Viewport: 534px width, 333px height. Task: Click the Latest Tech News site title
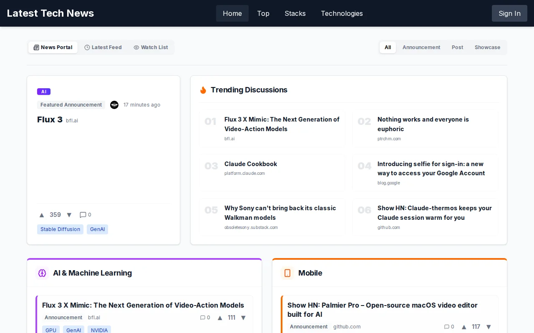click(x=50, y=13)
